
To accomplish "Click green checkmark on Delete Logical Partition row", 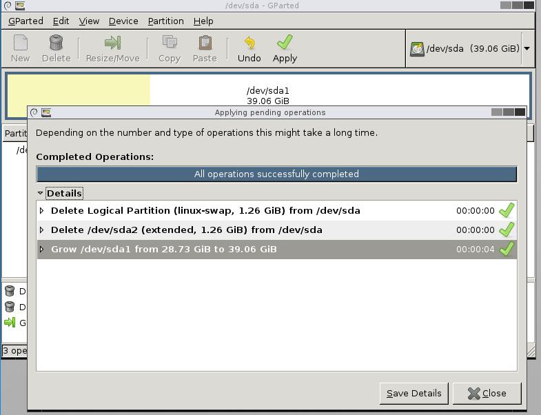I will [507, 210].
